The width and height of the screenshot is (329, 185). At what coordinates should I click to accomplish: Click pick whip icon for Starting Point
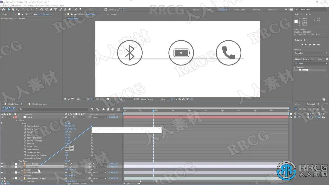coord(92,126)
